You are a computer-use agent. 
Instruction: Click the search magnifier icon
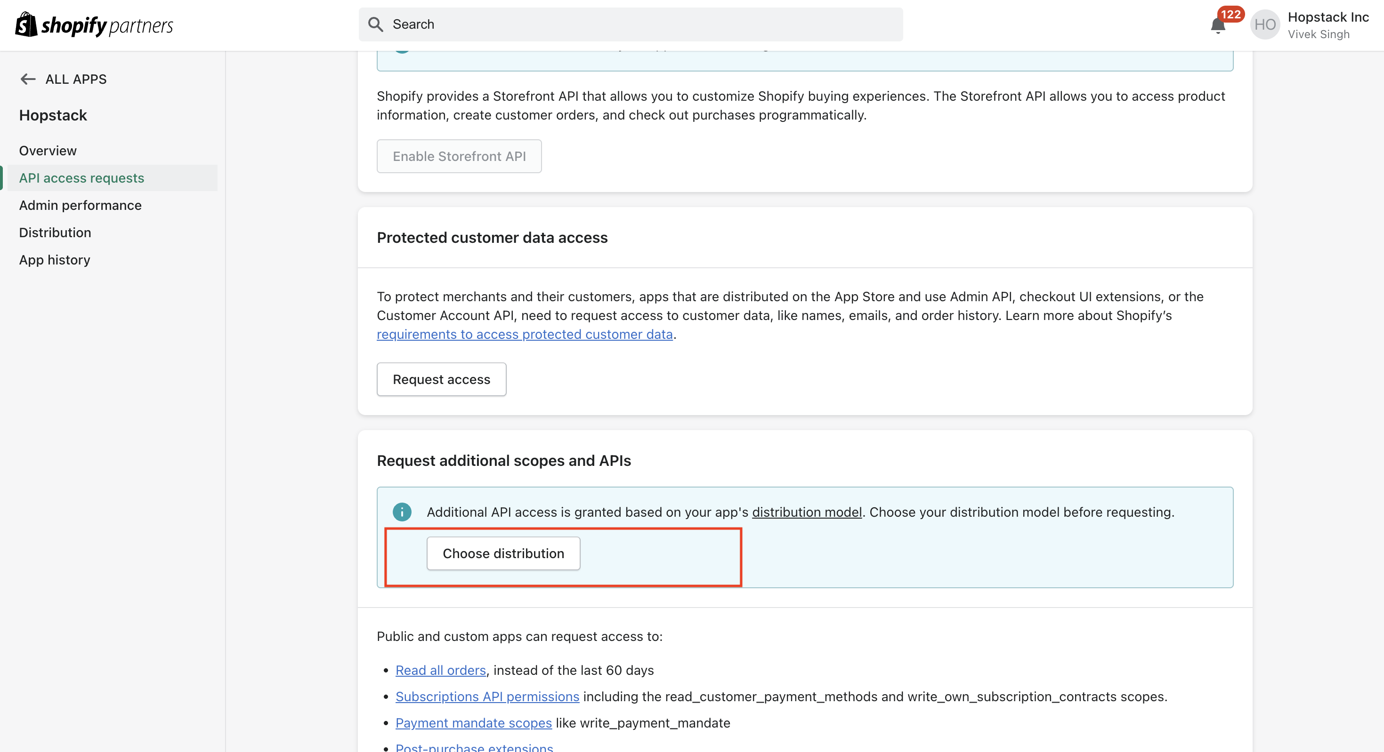click(376, 24)
